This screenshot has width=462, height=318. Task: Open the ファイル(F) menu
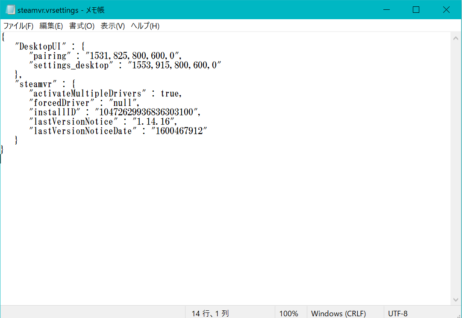point(18,26)
